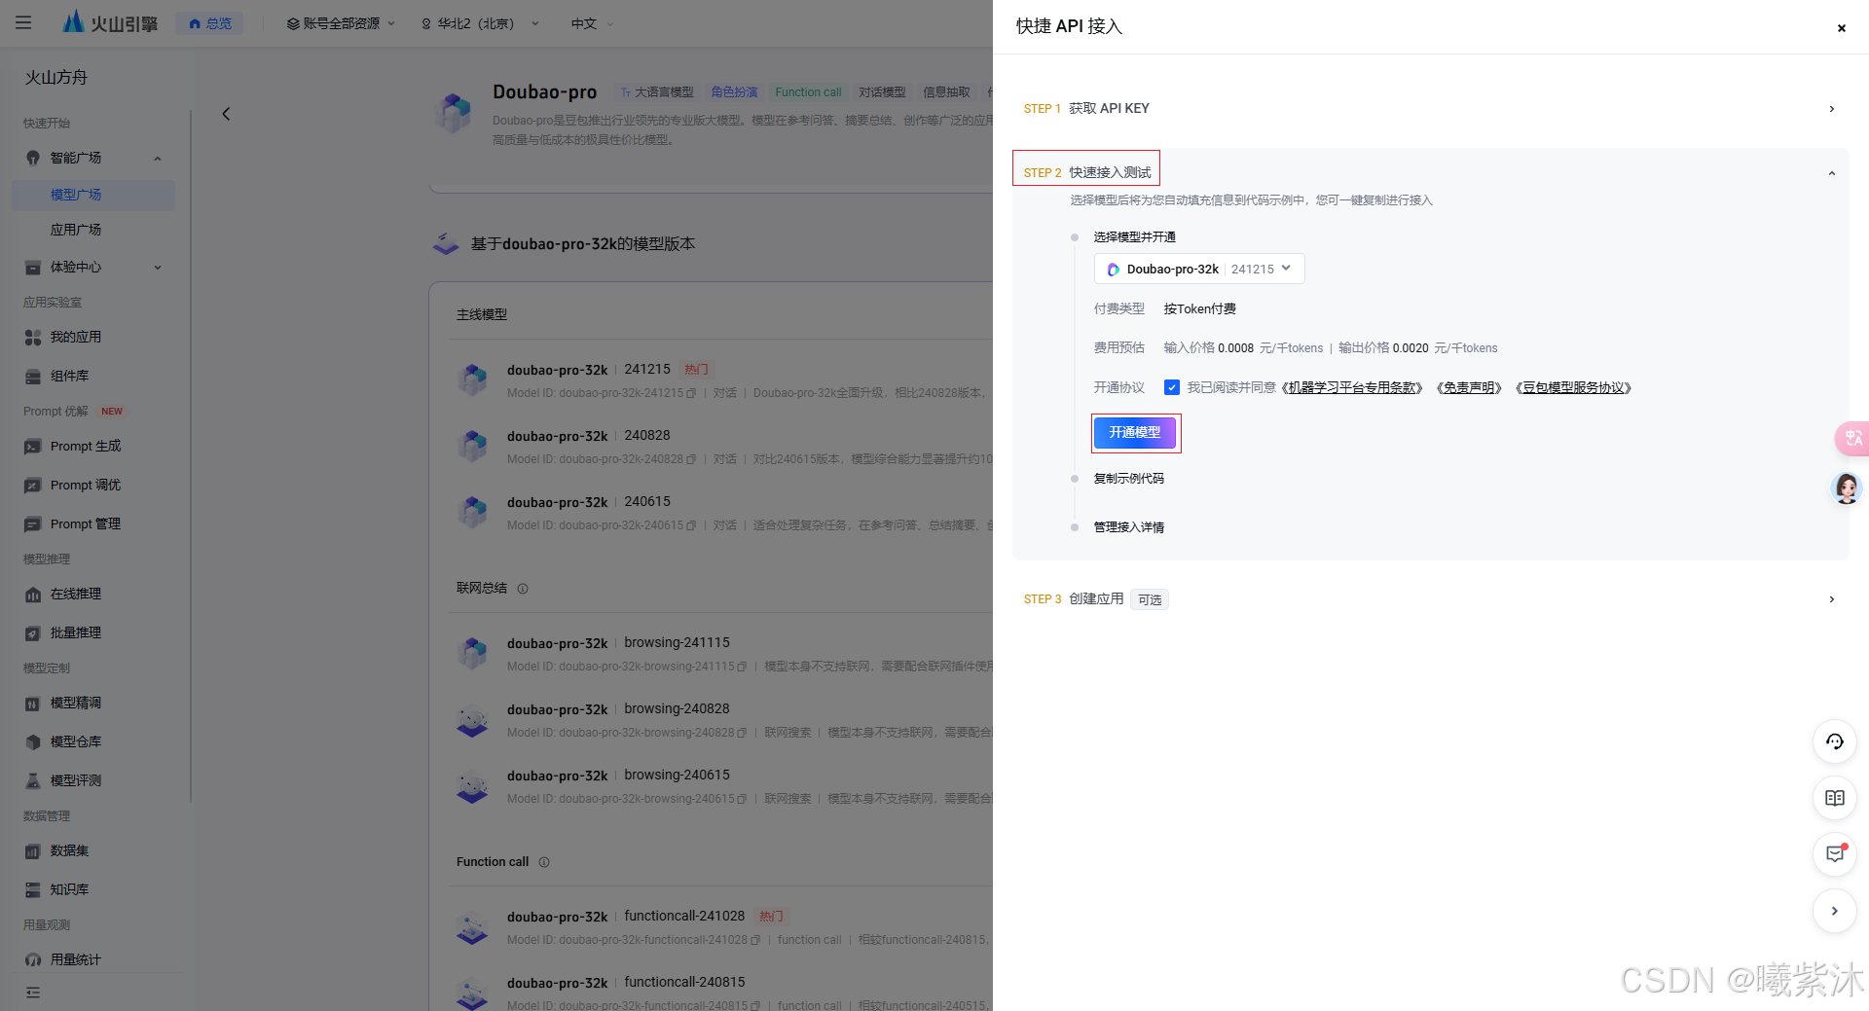Viewport: 1869px width, 1011px height.
Task: Open Prompt 管理 icon entry
Action: tap(32, 524)
